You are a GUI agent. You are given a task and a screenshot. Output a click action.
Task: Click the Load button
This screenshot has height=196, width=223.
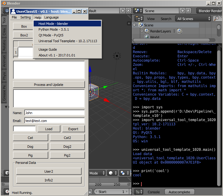pyautogui.click(x=49, y=129)
